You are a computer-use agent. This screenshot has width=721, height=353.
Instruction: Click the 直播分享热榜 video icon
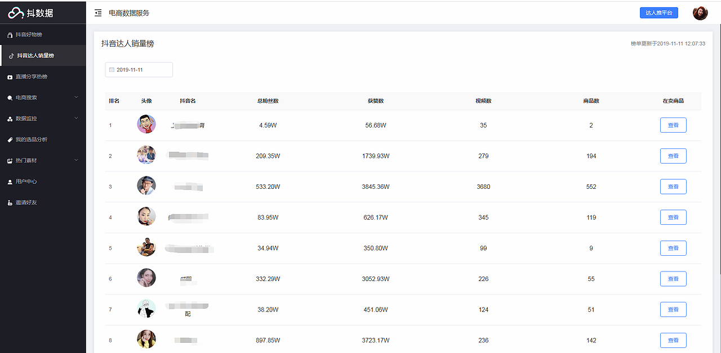tap(10, 77)
